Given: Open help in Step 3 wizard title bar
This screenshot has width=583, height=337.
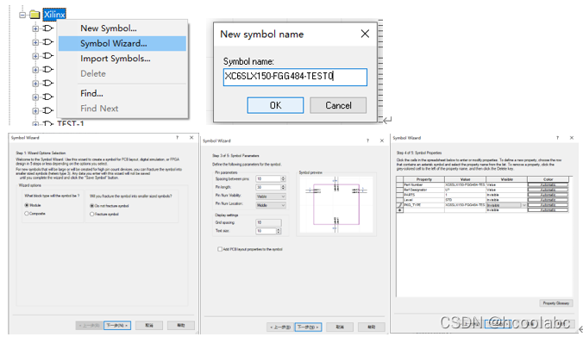Looking at the screenshot, I should pos(367,140).
